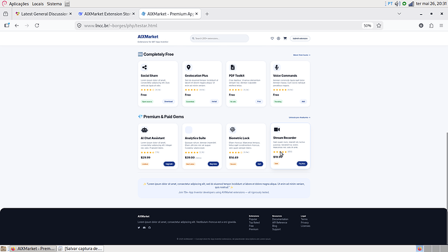
Task: Open the Salvar captura taskbar window
Action: [81, 249]
